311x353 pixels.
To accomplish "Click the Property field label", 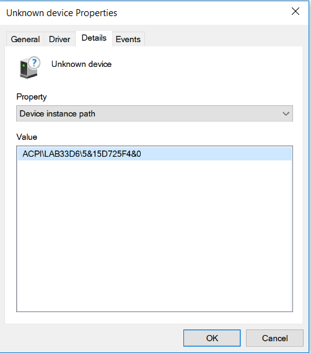I will click(x=32, y=97).
